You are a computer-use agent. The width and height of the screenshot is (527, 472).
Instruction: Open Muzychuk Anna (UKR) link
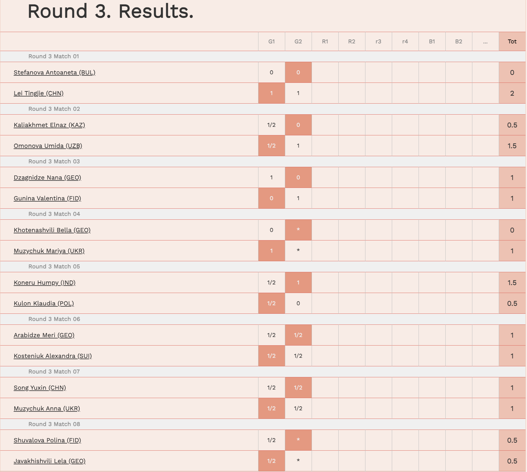coord(47,408)
